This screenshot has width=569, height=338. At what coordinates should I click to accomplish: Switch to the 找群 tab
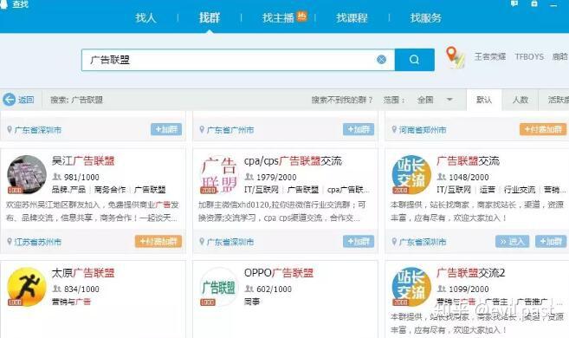(x=210, y=18)
